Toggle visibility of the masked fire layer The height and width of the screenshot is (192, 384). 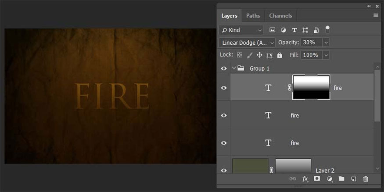click(224, 88)
